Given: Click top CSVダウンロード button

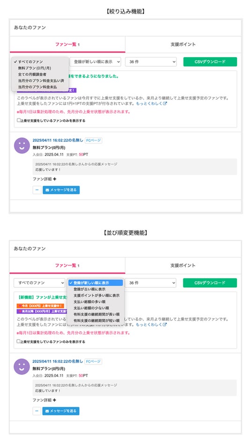Looking at the screenshot, I should [x=210, y=62].
